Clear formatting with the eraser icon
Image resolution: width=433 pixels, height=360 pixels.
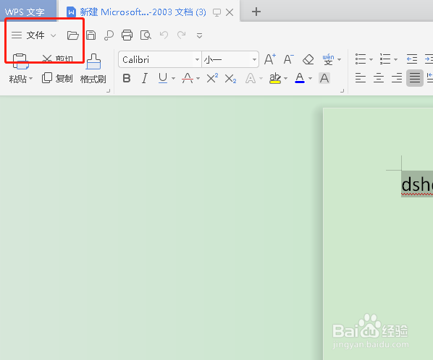click(308, 59)
